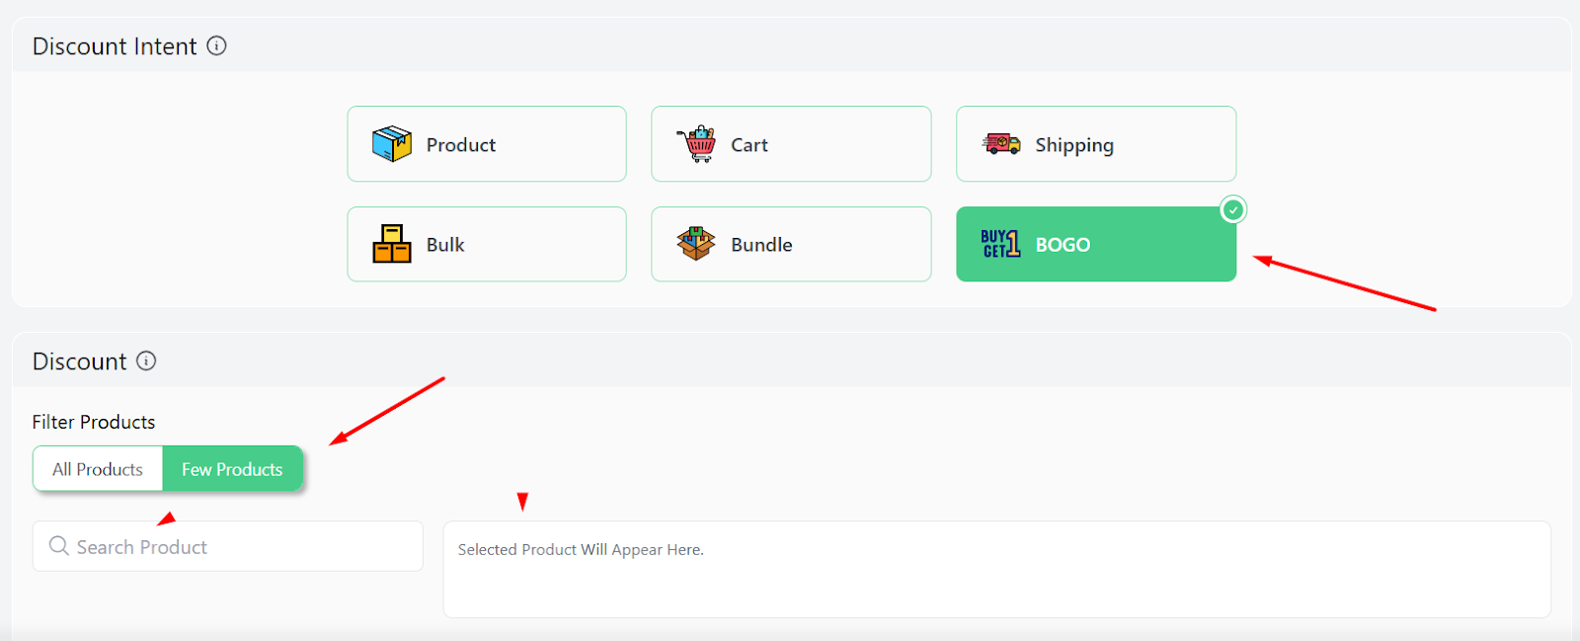Image resolution: width=1580 pixels, height=641 pixels.
Task: Focus the Search Product field
Action: [228, 546]
